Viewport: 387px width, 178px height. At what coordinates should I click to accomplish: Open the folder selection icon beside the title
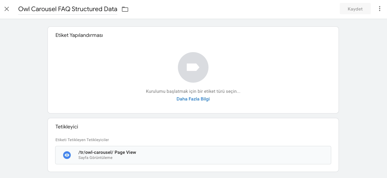coord(125,9)
